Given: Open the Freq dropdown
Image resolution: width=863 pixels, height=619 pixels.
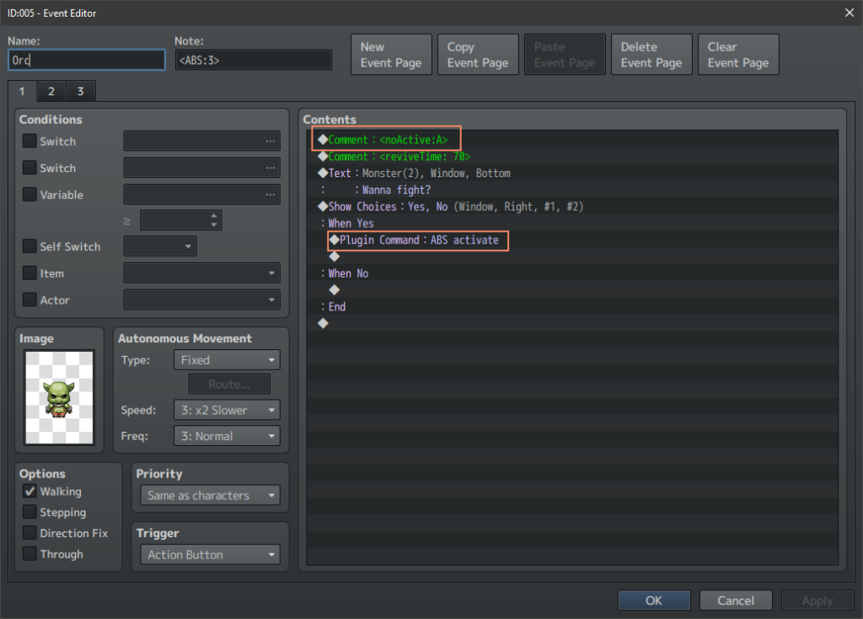Looking at the screenshot, I should [227, 436].
